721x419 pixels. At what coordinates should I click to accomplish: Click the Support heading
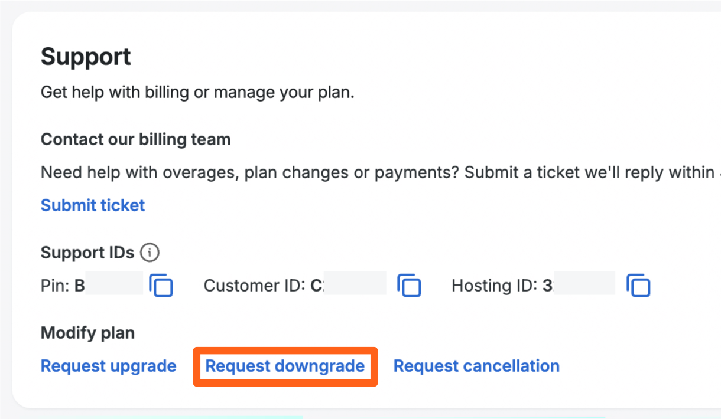pyautogui.click(x=86, y=57)
